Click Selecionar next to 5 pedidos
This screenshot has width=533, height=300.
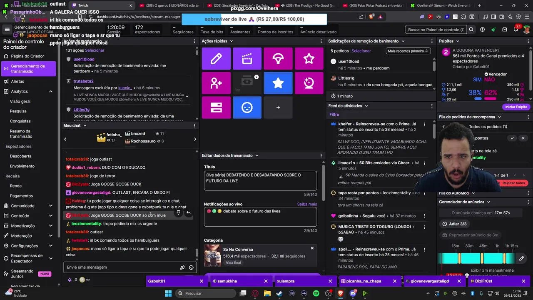361,51
